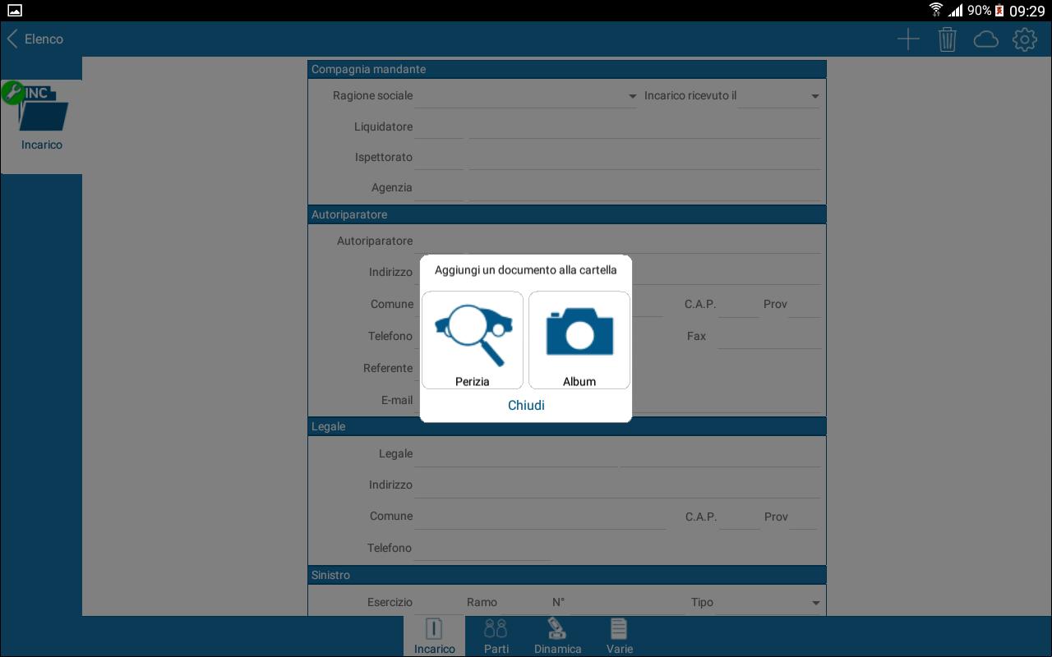
Task: Tap the plus icon to add document
Action: (x=908, y=39)
